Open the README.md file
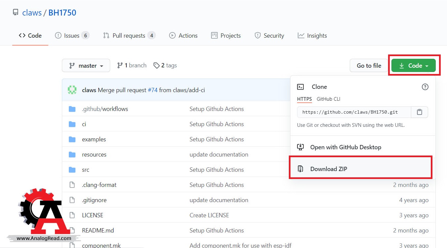 98,230
